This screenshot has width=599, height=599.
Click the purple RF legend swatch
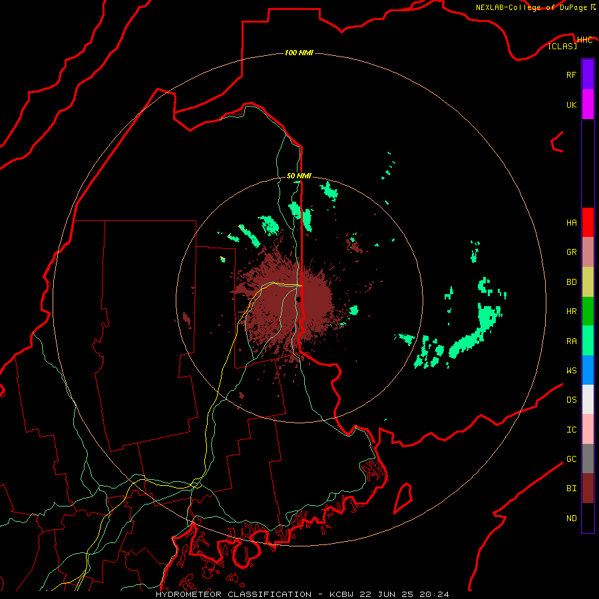click(588, 75)
